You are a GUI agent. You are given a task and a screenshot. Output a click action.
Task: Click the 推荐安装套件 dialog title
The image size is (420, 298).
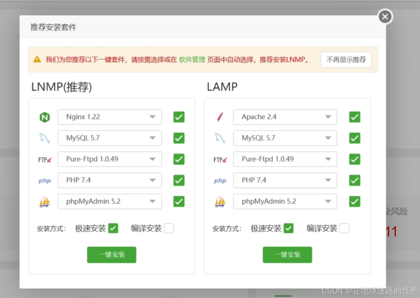coord(53,27)
